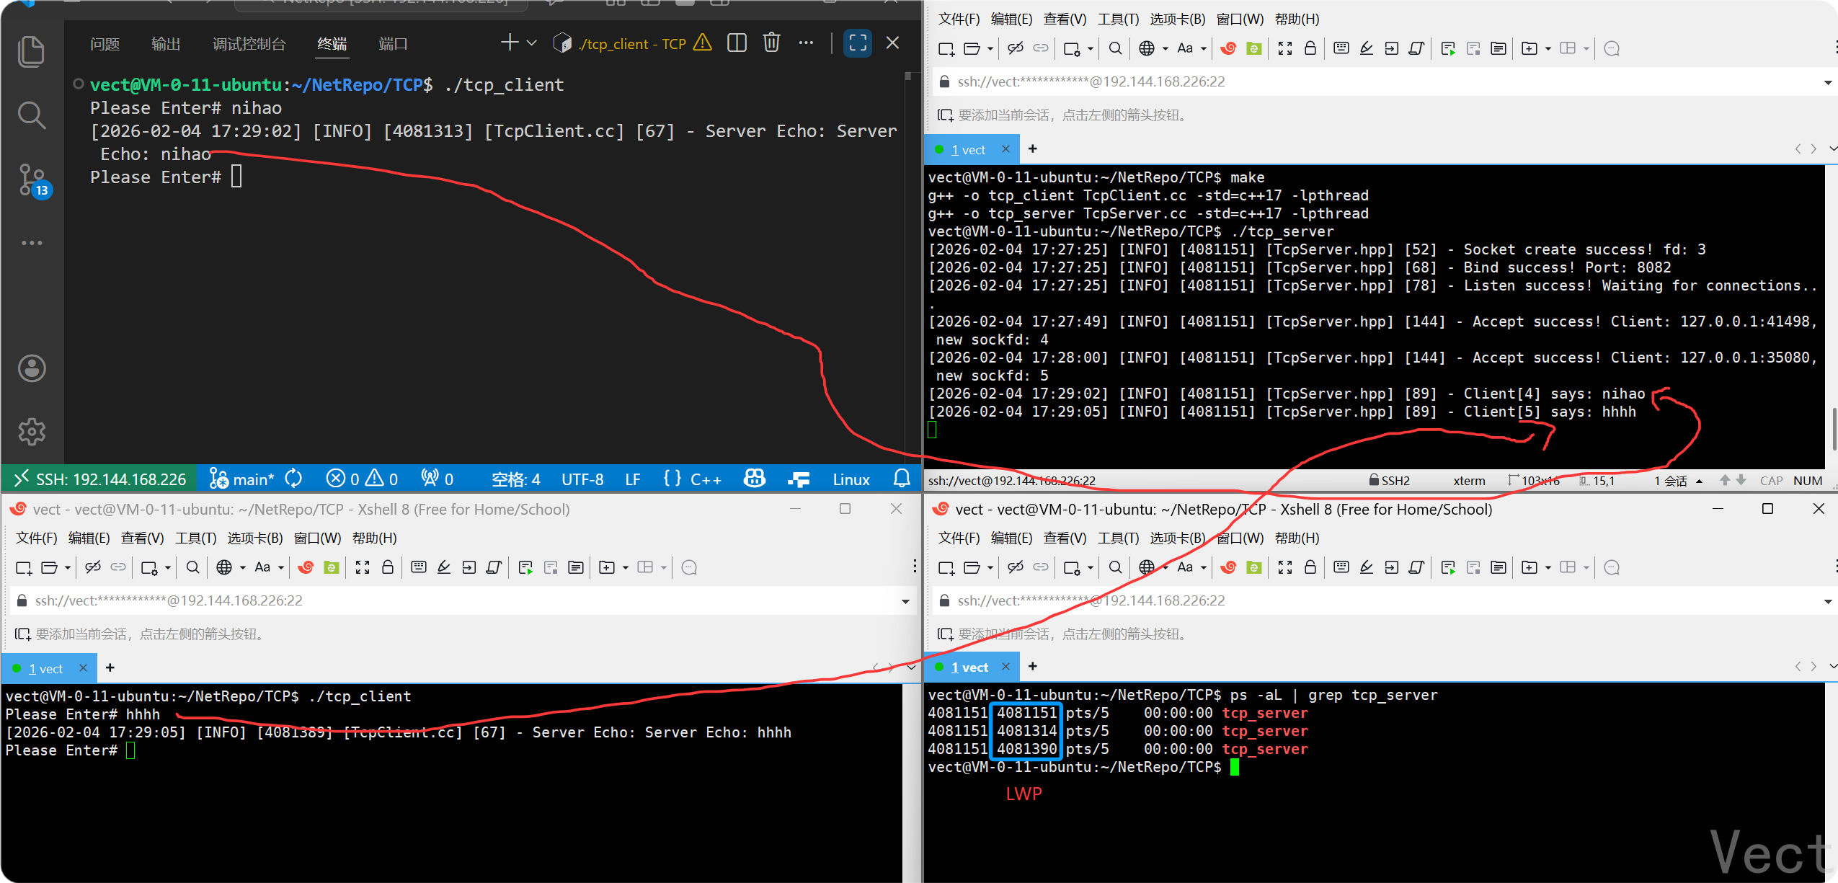Open the Explorer files icon in the activity bar
The width and height of the screenshot is (1838, 883).
[32, 51]
